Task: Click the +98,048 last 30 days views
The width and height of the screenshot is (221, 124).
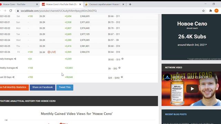Action: (x=69, y=77)
